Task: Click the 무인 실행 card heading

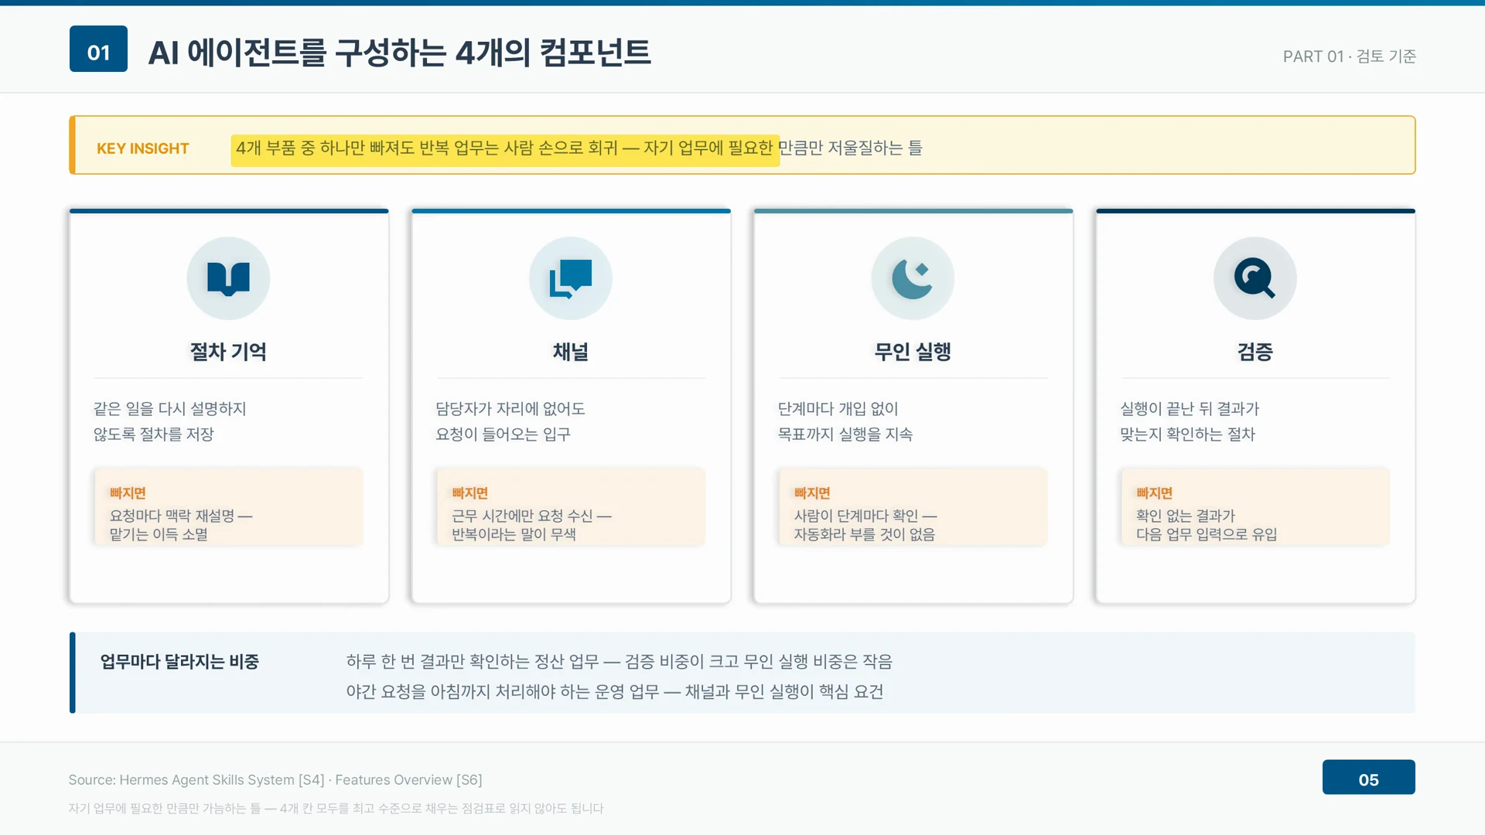Action: pyautogui.click(x=913, y=352)
